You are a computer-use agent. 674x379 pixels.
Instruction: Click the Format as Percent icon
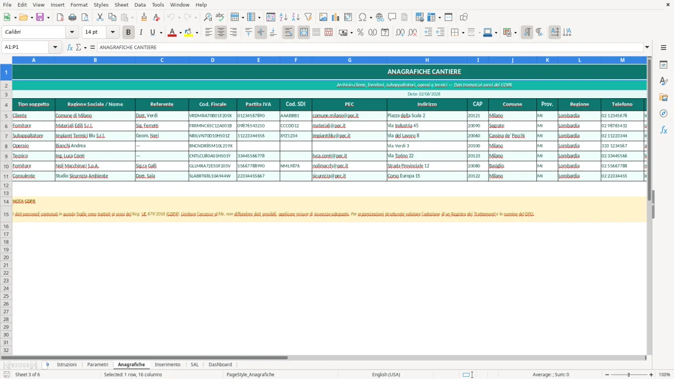(361, 33)
